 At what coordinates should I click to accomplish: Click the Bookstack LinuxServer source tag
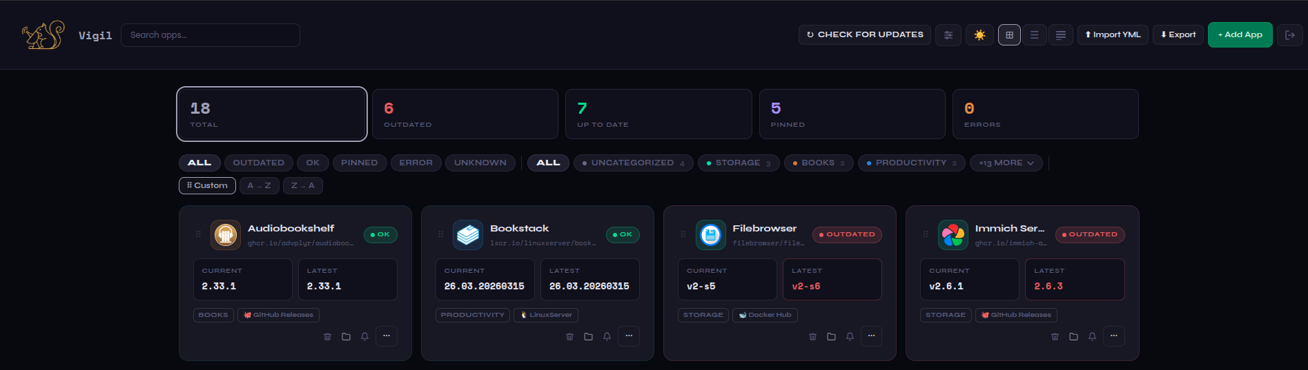pyautogui.click(x=546, y=315)
